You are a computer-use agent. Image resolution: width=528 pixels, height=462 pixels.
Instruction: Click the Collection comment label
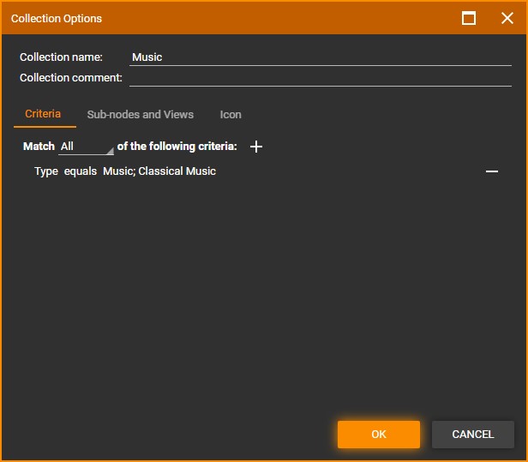pos(71,78)
